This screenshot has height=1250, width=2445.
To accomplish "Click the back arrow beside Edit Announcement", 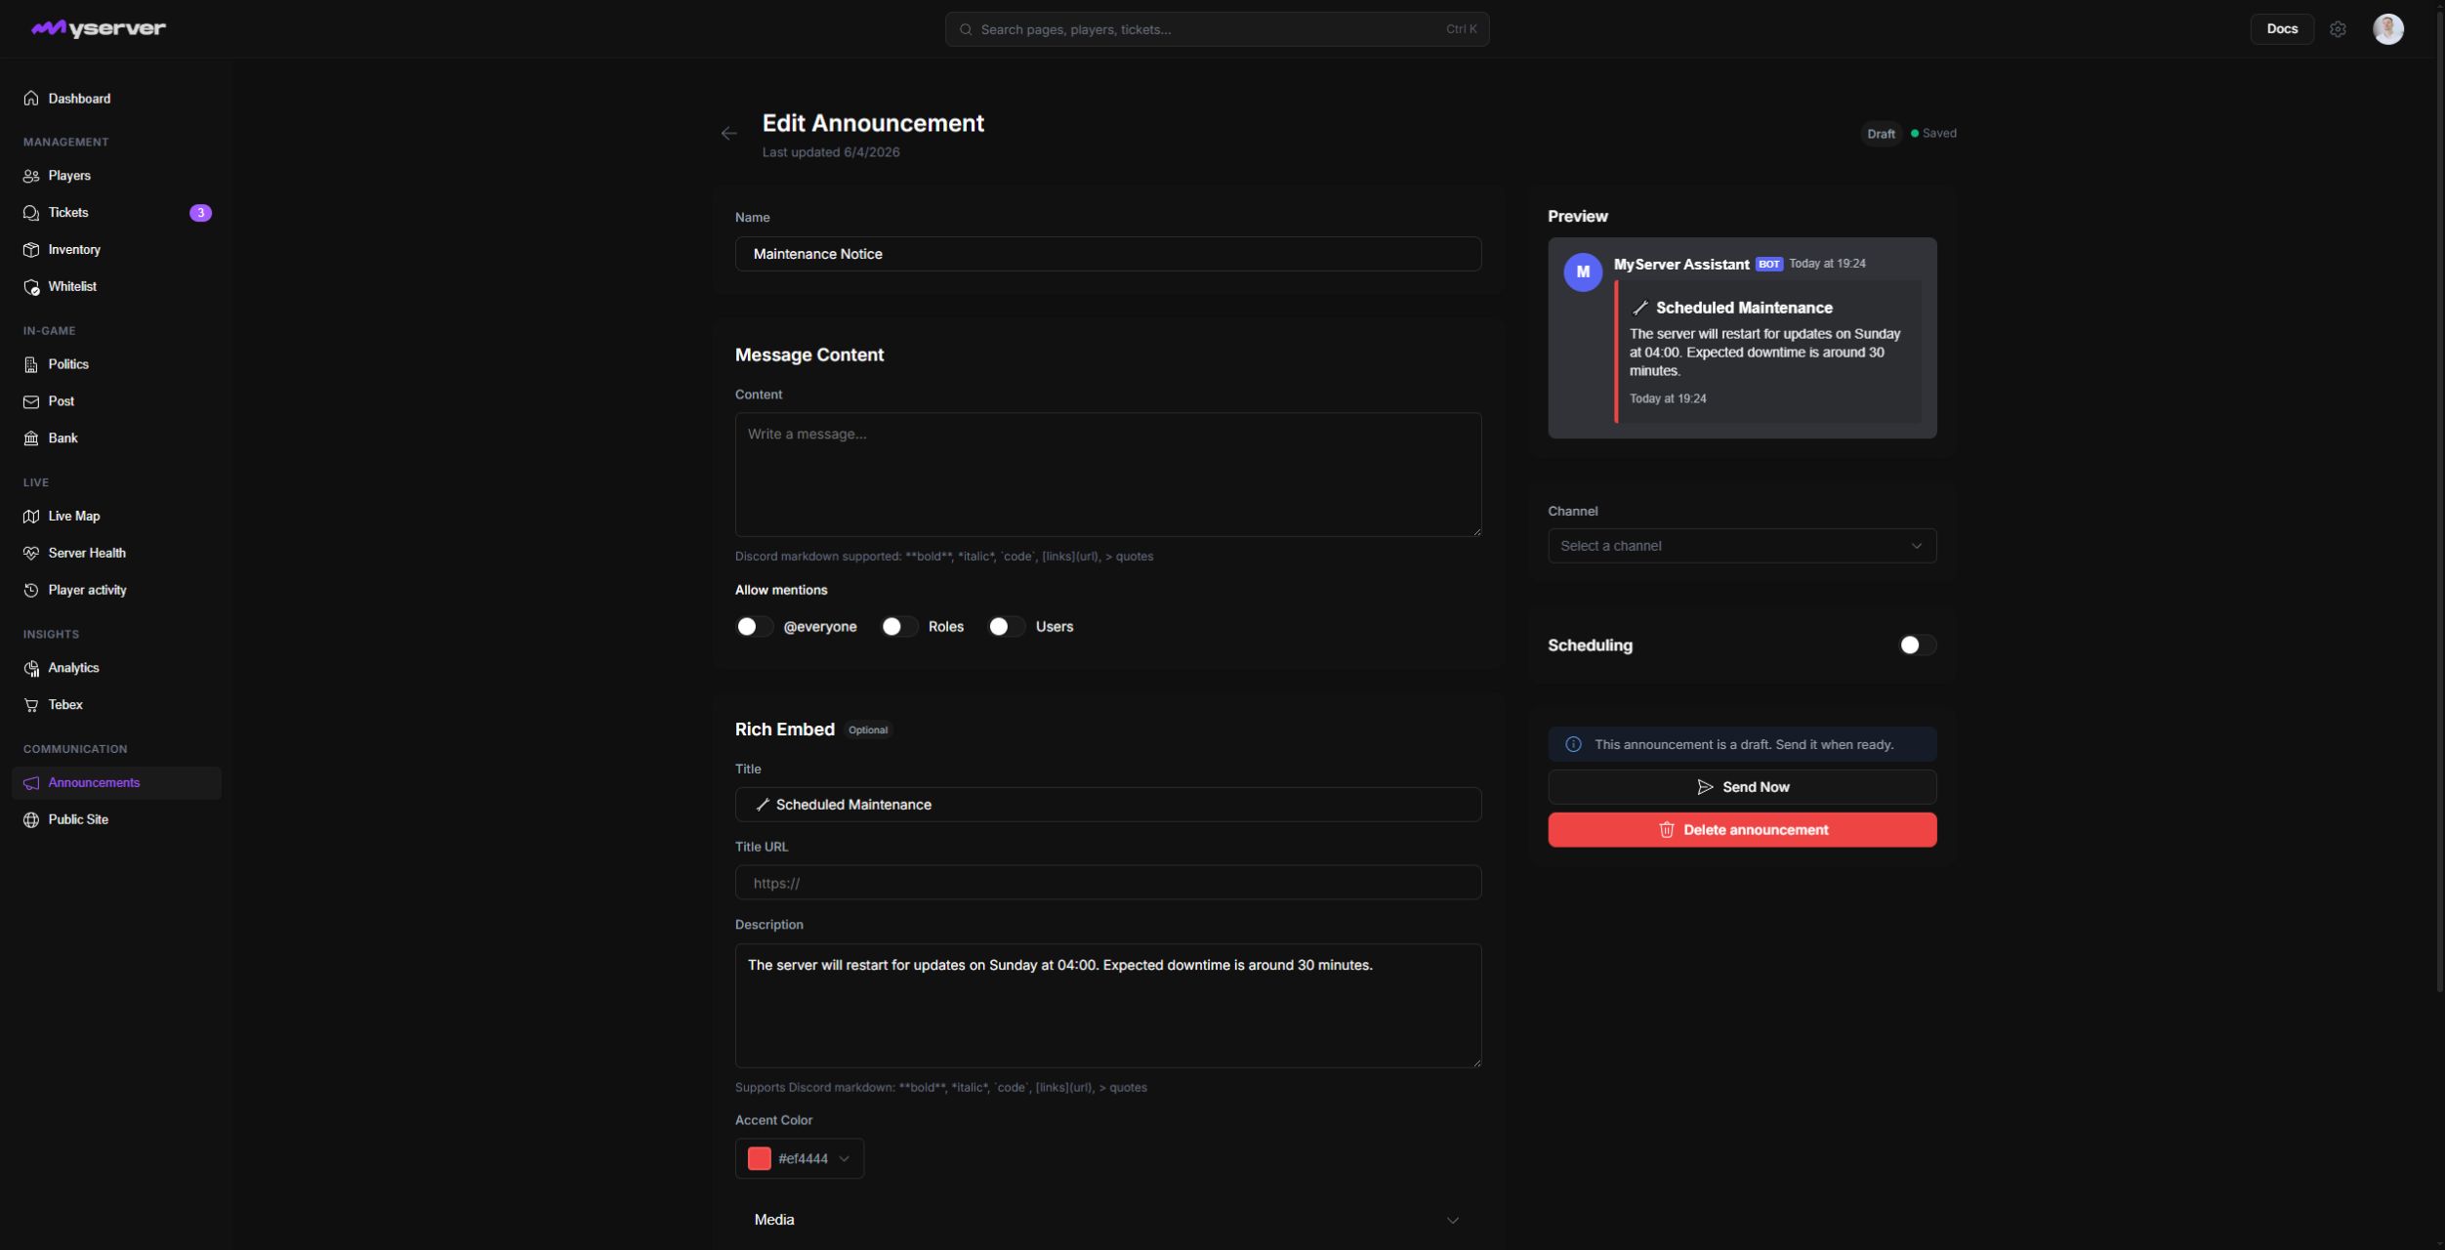I will click(x=728, y=134).
